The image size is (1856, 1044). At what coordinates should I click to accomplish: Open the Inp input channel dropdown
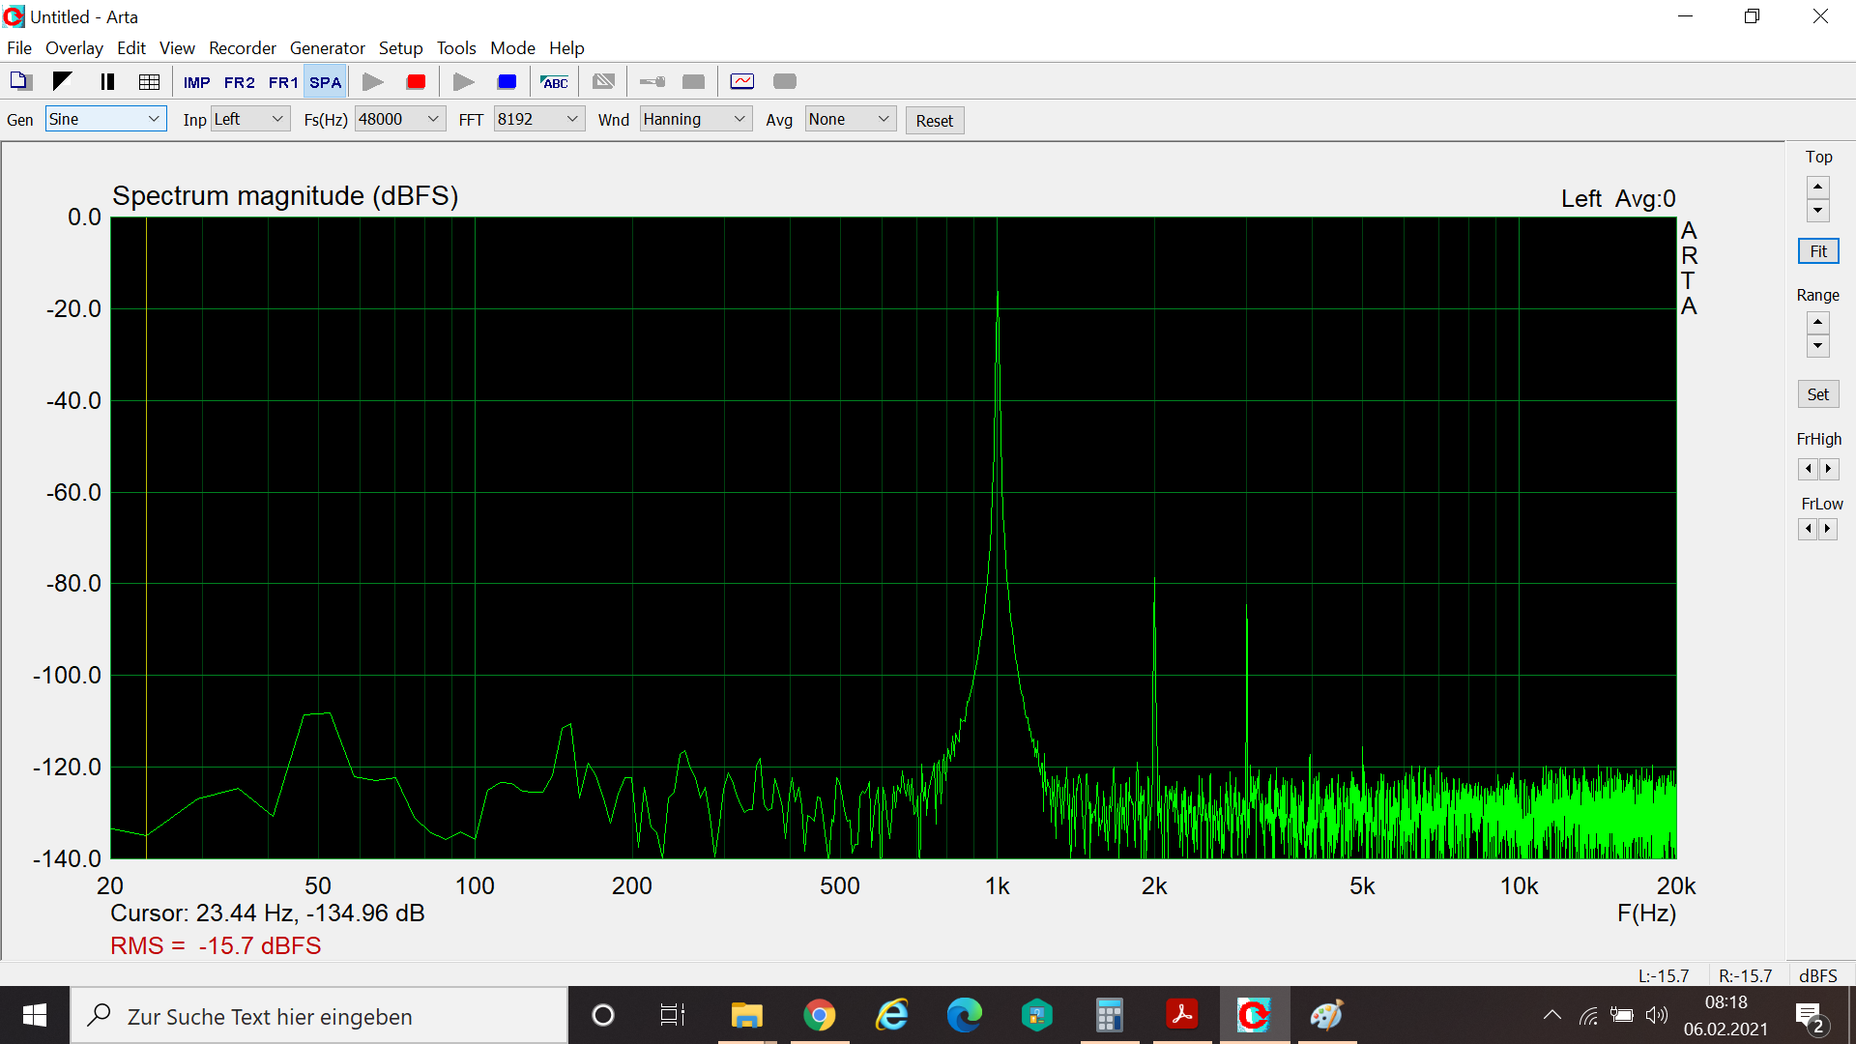(250, 119)
